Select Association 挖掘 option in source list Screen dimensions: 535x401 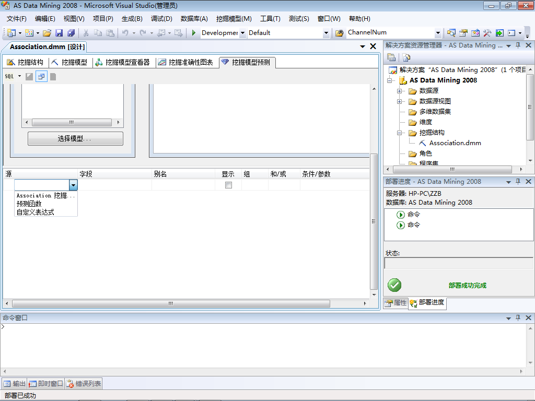point(46,195)
